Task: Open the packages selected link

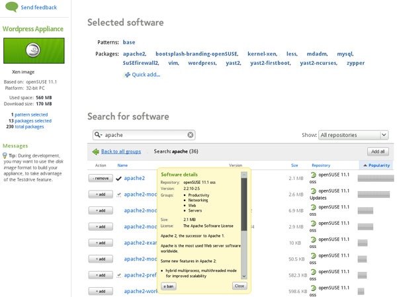Action: pos(33,121)
